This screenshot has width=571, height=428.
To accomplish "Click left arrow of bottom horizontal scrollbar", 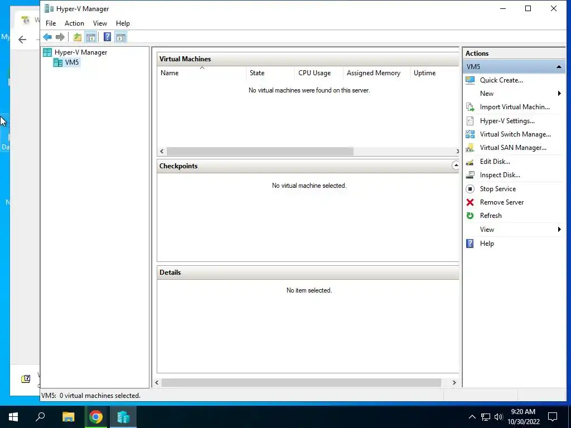I will pos(157,382).
